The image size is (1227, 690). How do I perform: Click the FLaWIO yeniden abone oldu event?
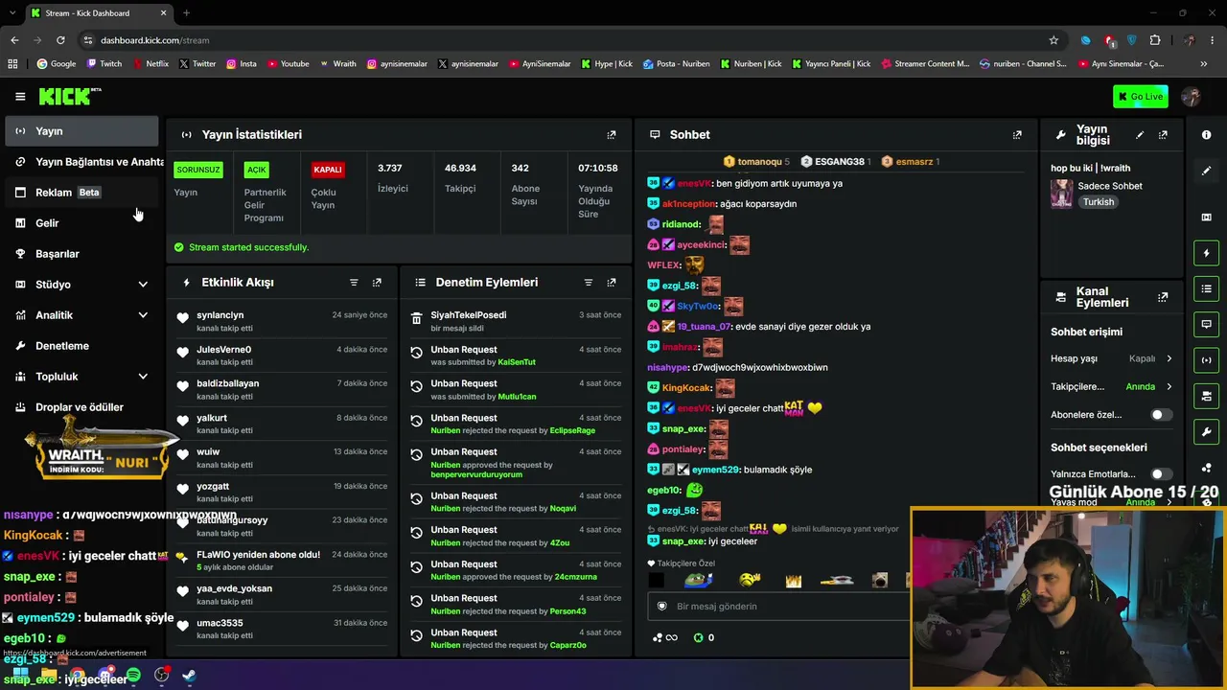pos(283,561)
